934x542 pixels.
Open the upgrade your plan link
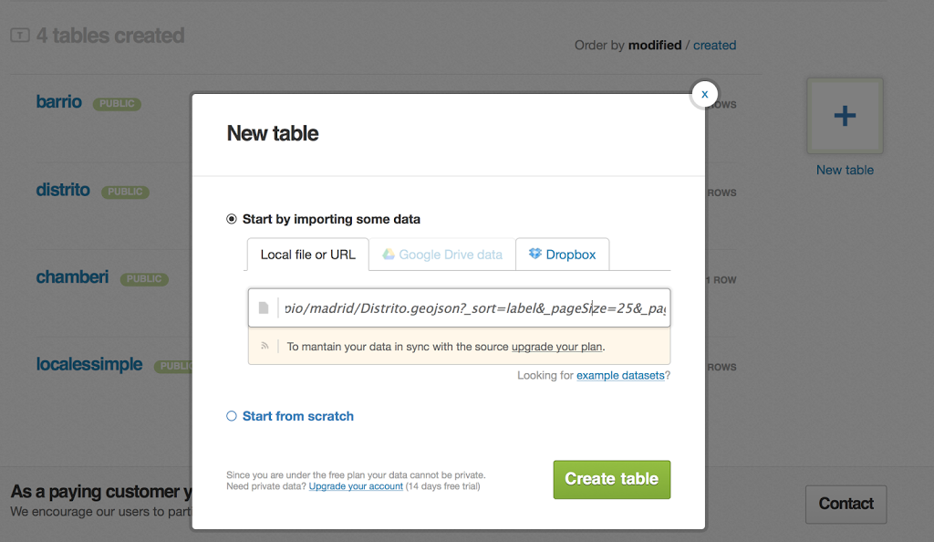(556, 347)
